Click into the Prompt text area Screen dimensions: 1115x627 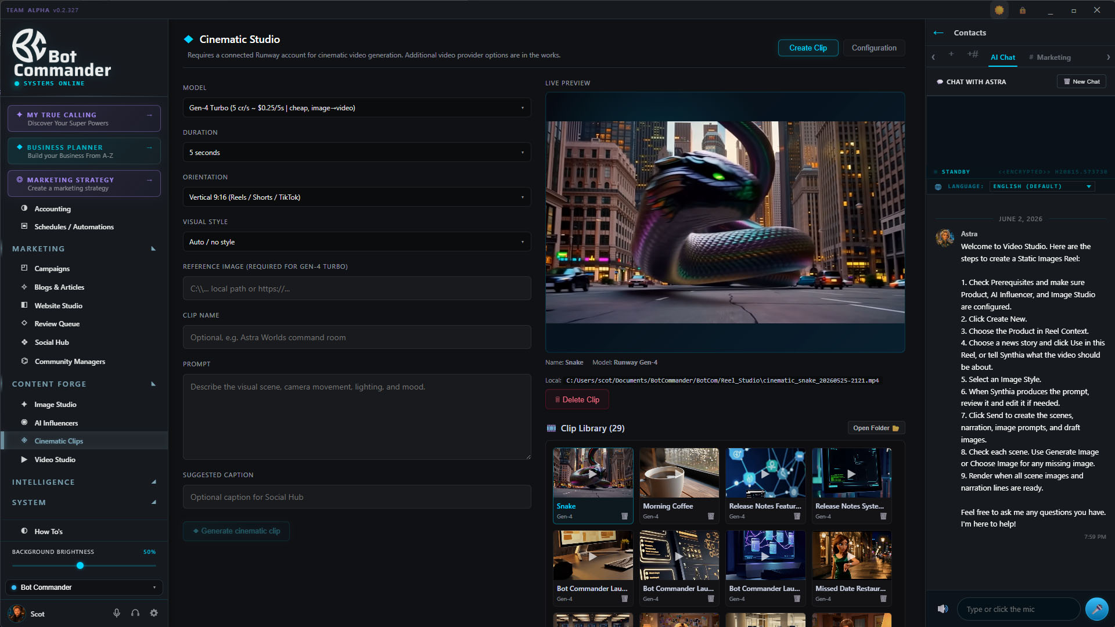(x=357, y=417)
